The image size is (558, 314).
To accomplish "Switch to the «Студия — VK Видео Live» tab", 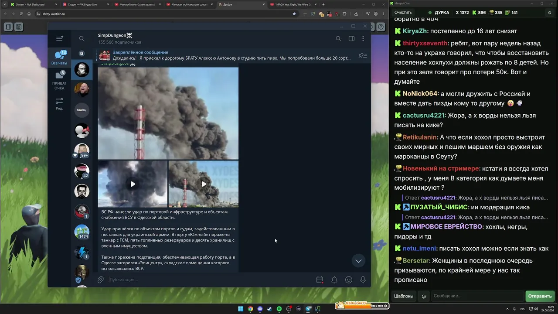I will [x=85, y=4].
